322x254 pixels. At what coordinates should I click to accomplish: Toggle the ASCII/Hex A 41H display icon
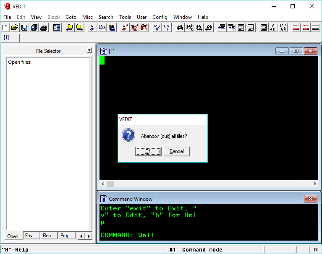(x=273, y=28)
